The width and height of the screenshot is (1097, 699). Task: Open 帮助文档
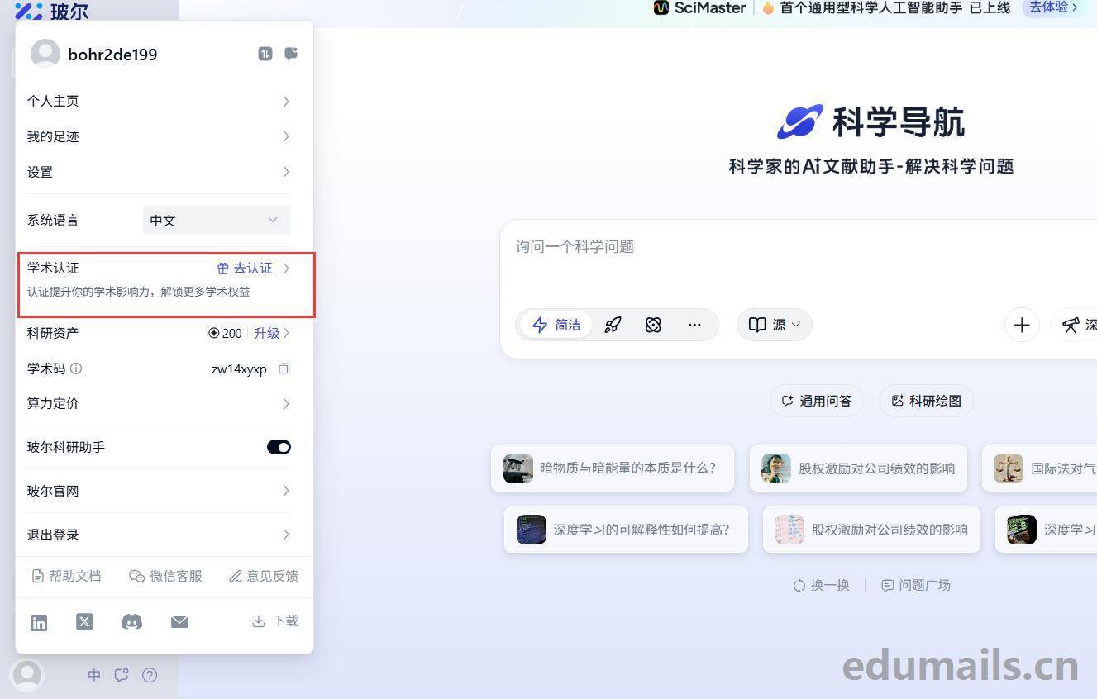click(66, 576)
